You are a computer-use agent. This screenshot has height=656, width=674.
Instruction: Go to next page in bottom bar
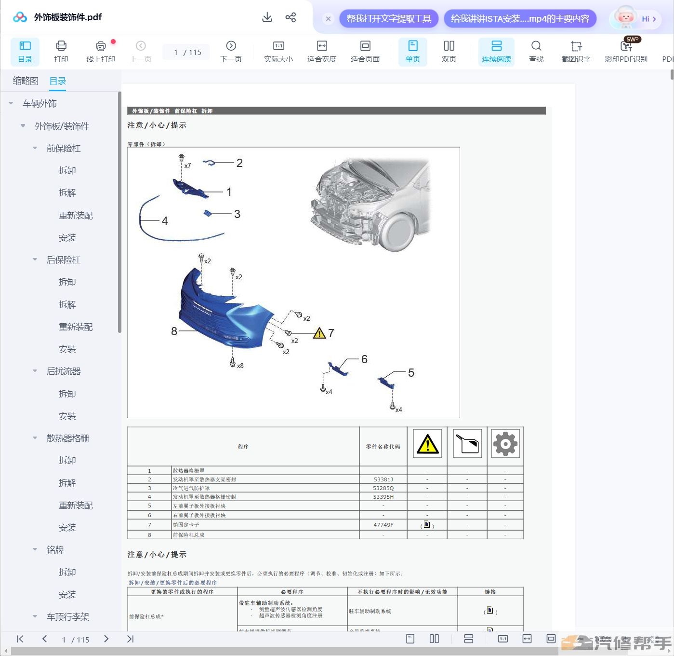(x=106, y=639)
